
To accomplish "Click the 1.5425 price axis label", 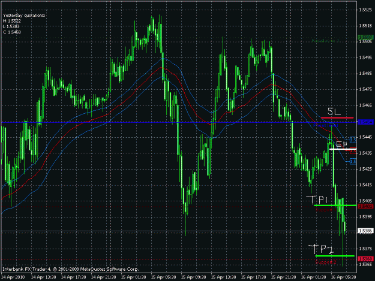I will [365, 169].
